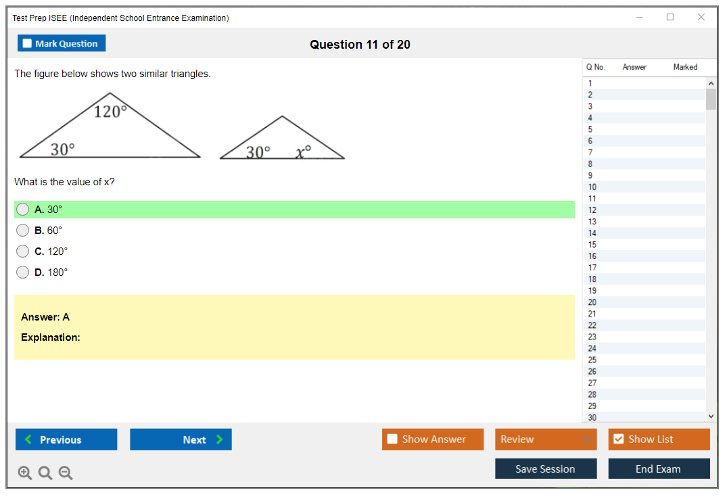
Task: Go to the previous question
Action: pos(66,440)
